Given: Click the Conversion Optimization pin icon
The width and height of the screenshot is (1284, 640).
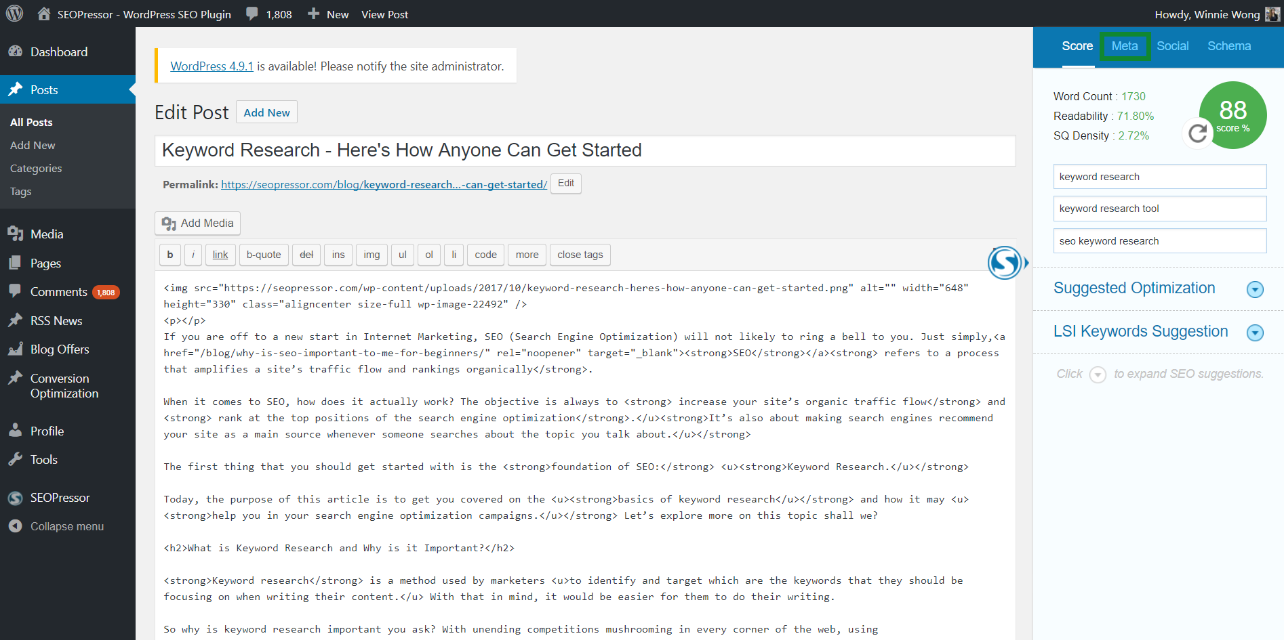Looking at the screenshot, I should click(15, 378).
